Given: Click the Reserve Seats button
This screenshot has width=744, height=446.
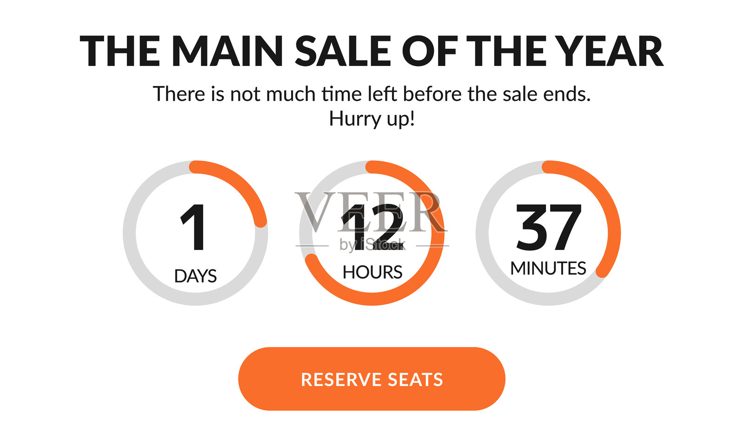Looking at the screenshot, I should click(x=372, y=379).
